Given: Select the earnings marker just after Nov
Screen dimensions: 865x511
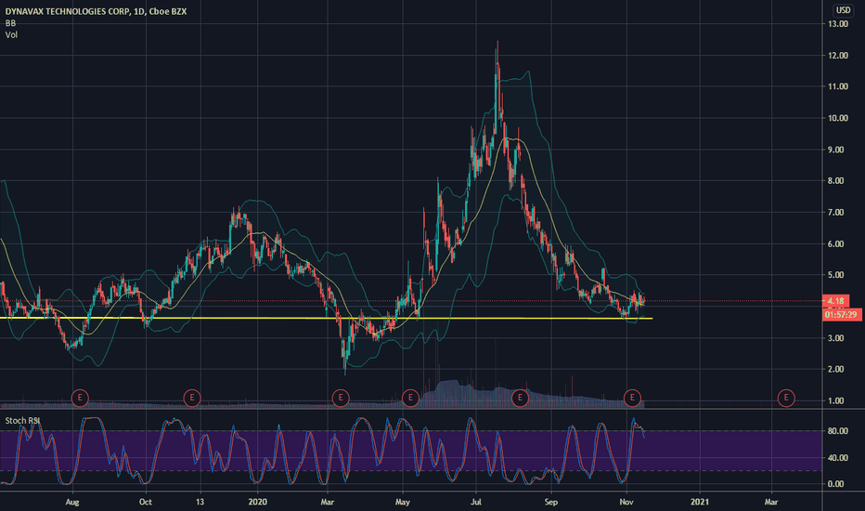Looking at the screenshot, I should click(x=632, y=398).
